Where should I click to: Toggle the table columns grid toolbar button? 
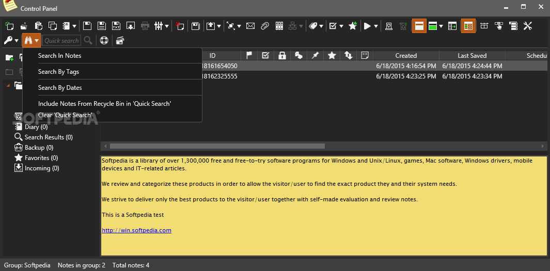click(484, 26)
